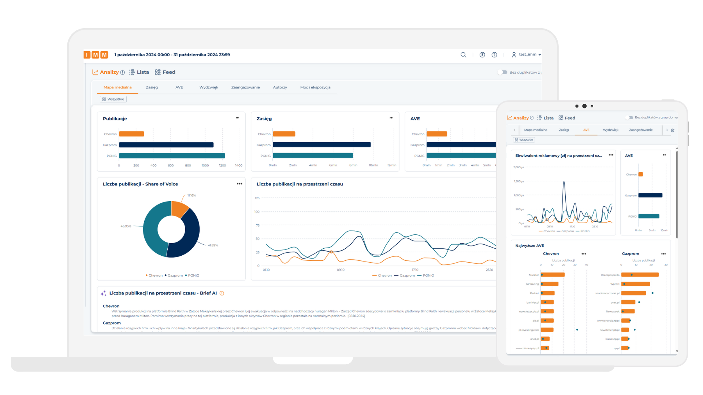Viewport: 703px width, 395px height.
Task: Toggle Chevron legend under laptop line chart
Action: click(382, 275)
